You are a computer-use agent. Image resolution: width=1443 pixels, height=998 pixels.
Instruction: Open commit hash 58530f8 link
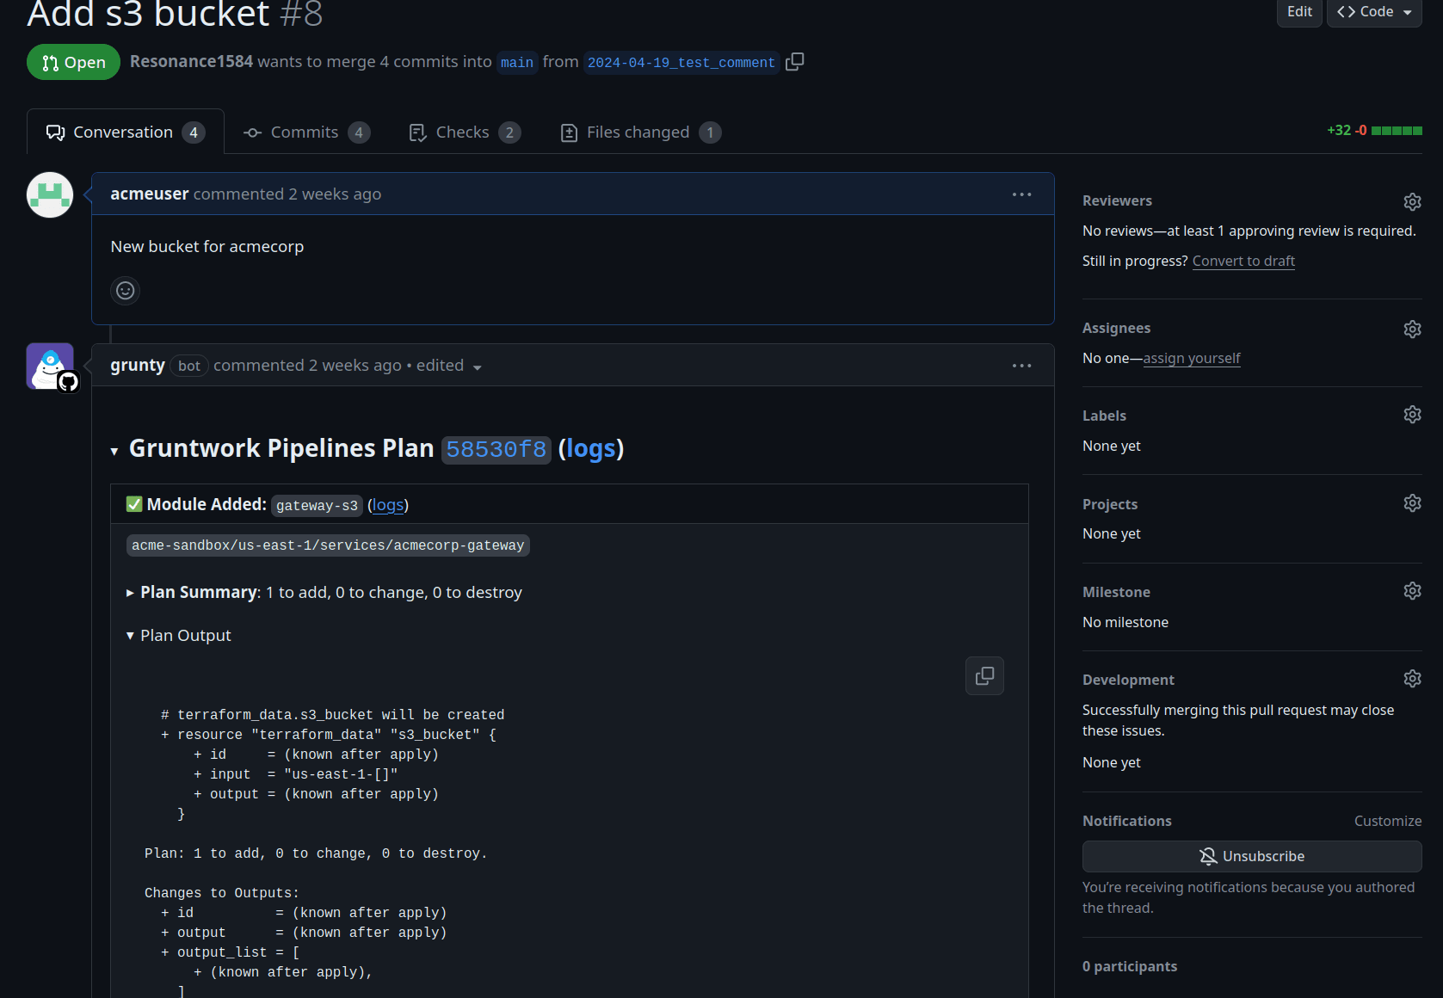(496, 449)
